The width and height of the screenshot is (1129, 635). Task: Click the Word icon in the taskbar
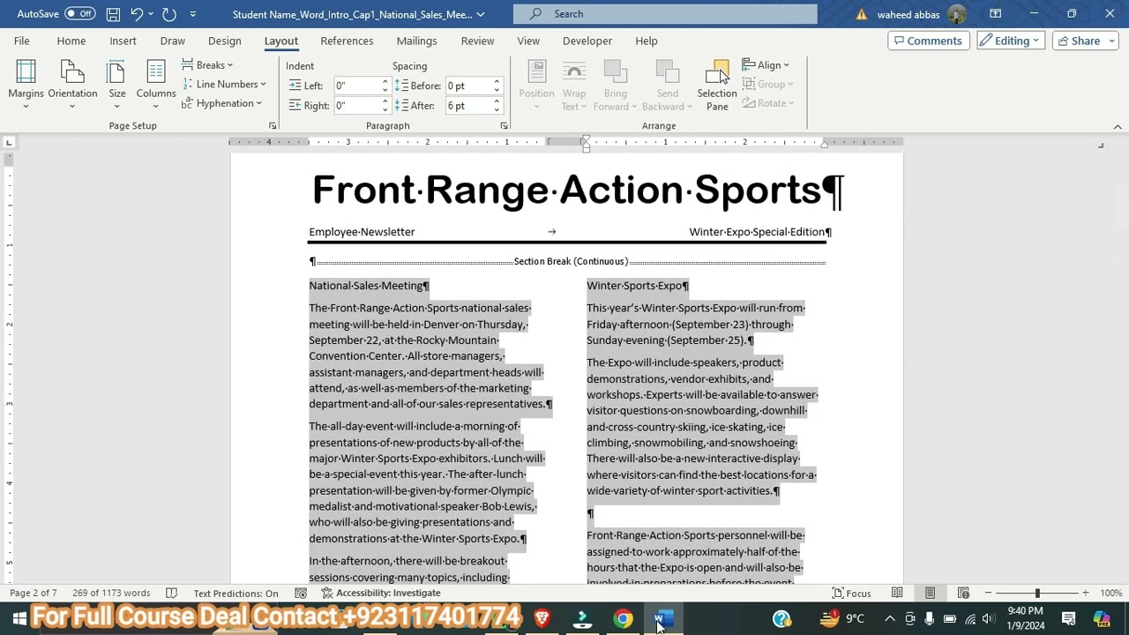[663, 618]
